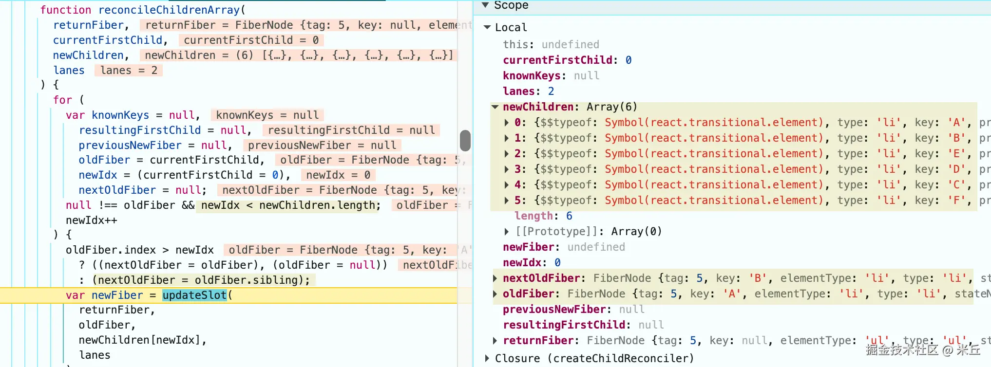991x367 pixels.
Task: Click inline value 'previousNewFiber = null'
Action: pos(322,145)
